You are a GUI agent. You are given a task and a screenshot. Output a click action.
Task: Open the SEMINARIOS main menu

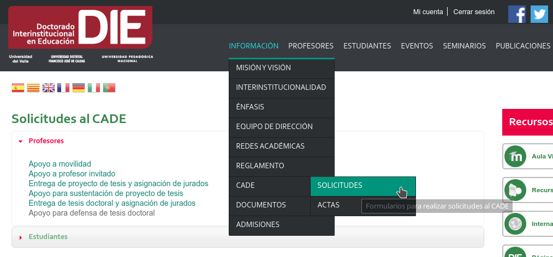[464, 46]
